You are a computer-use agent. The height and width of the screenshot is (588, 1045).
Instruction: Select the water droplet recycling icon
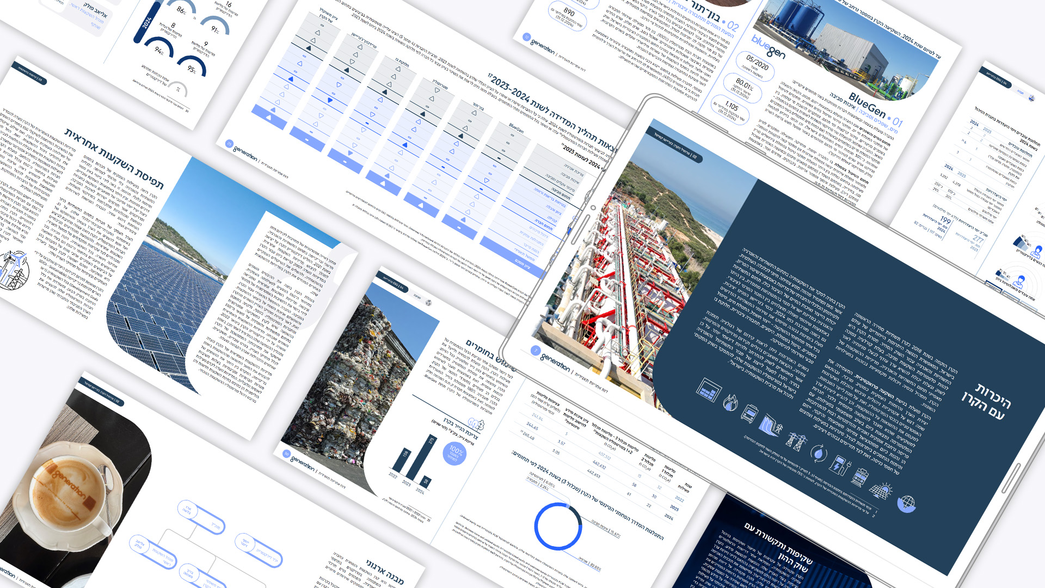click(818, 453)
